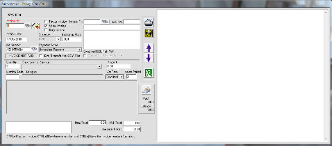Click the Invoice Date field
Screen dimensions: 332x146
[16, 39]
